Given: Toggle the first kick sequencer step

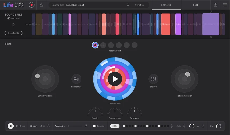Looking at the screenshot, I should coord(124,126).
